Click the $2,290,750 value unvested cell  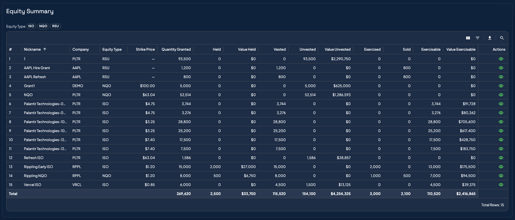341,59
